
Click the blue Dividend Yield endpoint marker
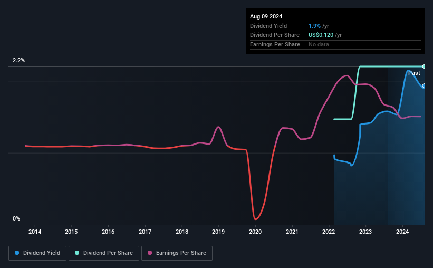(x=424, y=86)
